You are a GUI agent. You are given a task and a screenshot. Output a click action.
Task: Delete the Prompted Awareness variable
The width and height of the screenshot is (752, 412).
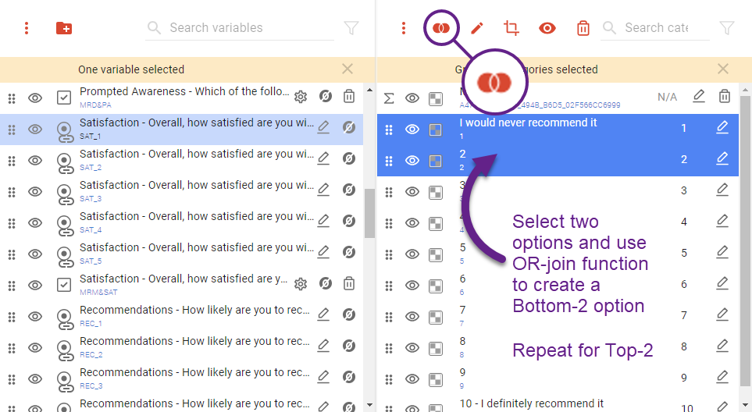pos(349,97)
